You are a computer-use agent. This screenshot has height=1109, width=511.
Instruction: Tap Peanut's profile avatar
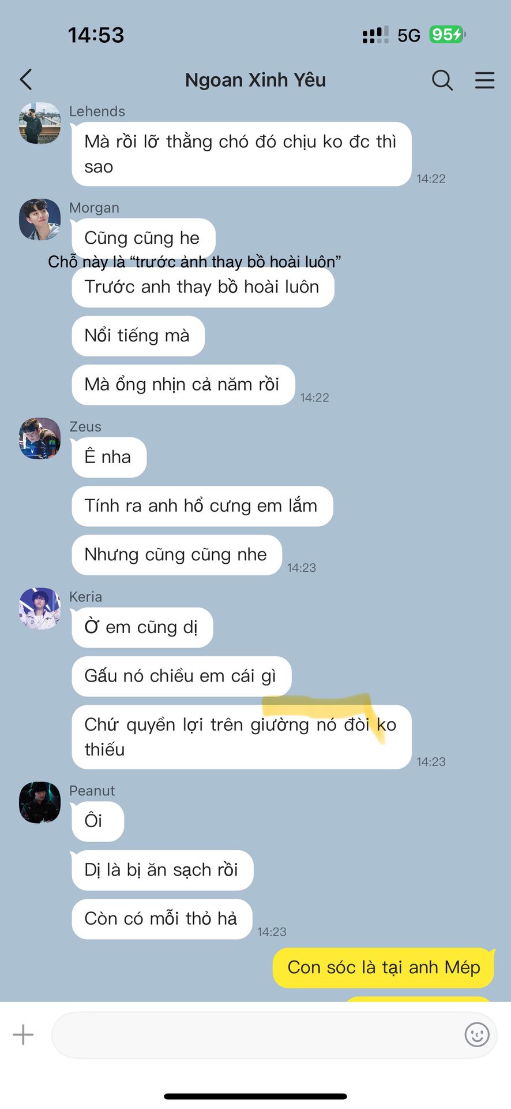[x=40, y=802]
